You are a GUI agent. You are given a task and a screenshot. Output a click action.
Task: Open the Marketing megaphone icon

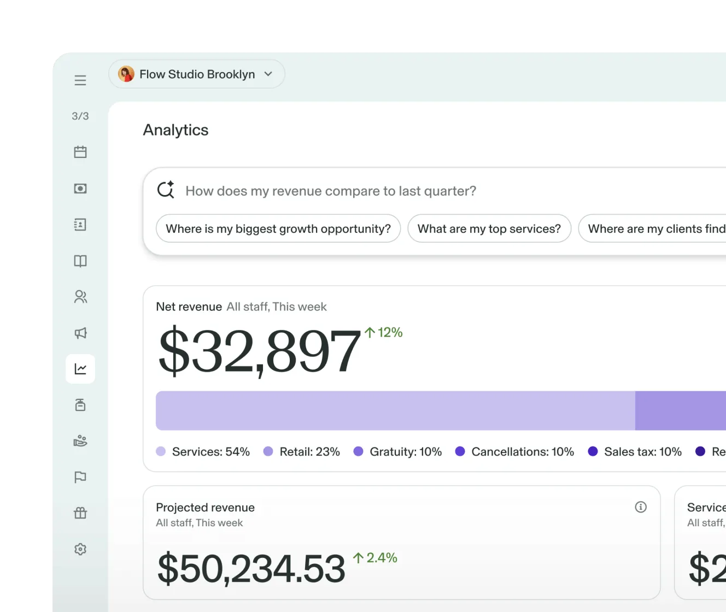coord(80,333)
